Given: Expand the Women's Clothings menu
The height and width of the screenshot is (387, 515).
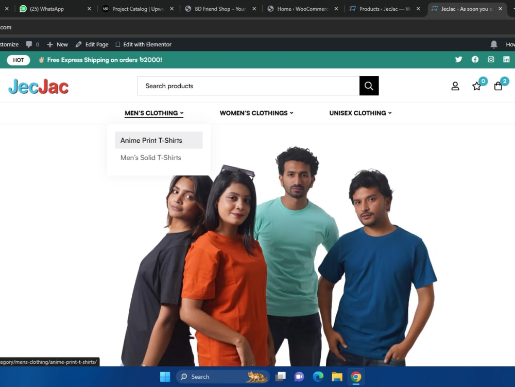Looking at the screenshot, I should coord(256,113).
